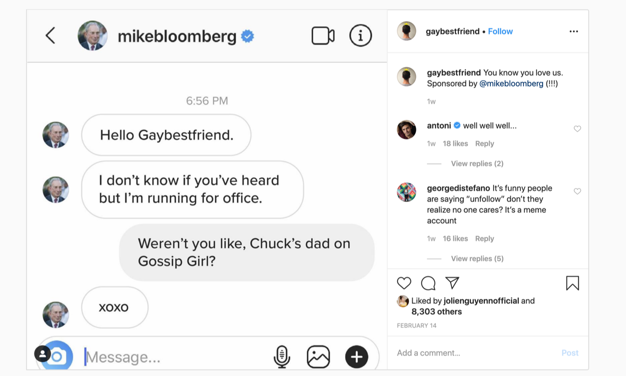Open conversation details via the info icon
This screenshot has height=376, width=626.
pyautogui.click(x=360, y=35)
